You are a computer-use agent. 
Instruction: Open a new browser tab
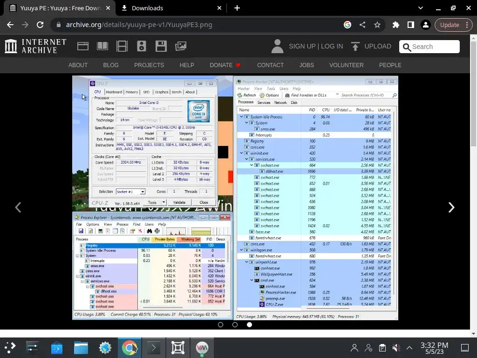point(237,8)
